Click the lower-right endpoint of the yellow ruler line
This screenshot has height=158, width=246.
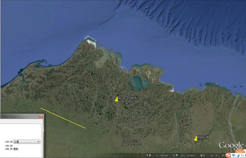click(x=85, y=128)
